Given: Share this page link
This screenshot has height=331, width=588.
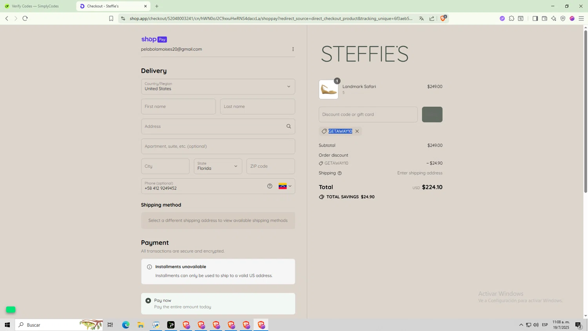Looking at the screenshot, I should click(432, 18).
